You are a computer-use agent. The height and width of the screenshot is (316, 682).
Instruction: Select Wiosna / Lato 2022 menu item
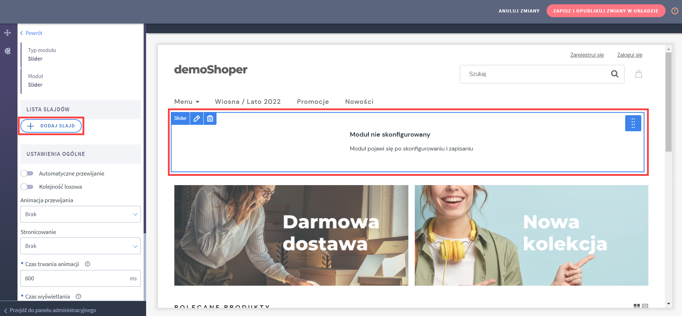pyautogui.click(x=248, y=102)
